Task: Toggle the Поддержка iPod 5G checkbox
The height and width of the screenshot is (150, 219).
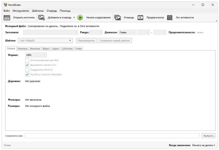Action: 27,70
